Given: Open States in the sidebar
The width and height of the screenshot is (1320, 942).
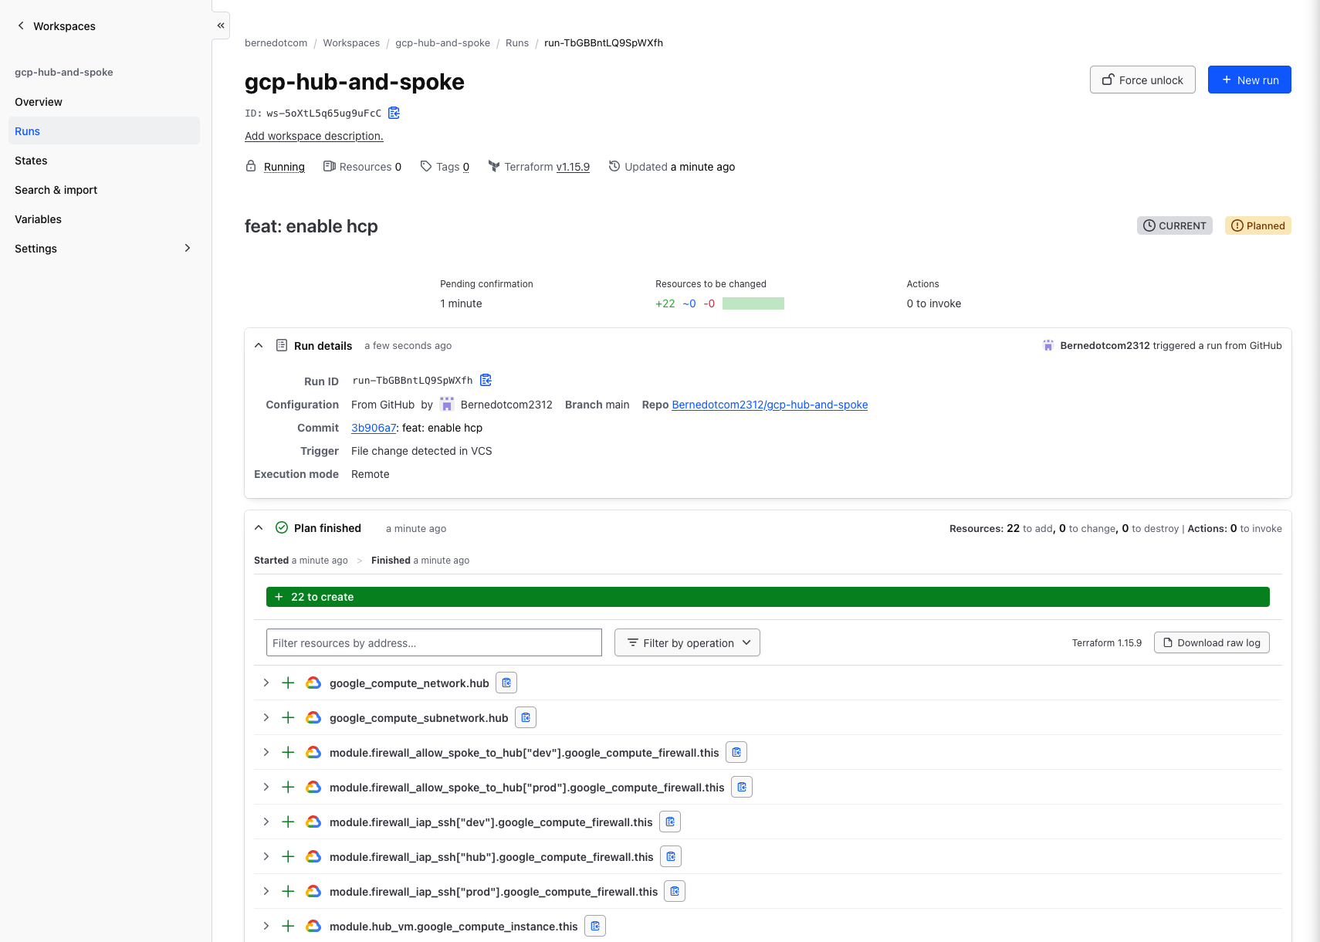Looking at the screenshot, I should [104, 160].
